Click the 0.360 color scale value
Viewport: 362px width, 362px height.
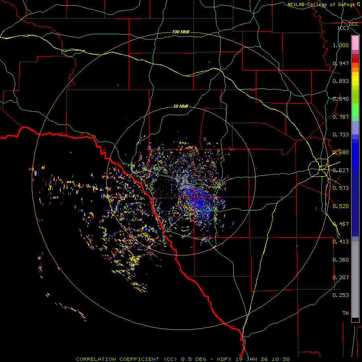341,260
